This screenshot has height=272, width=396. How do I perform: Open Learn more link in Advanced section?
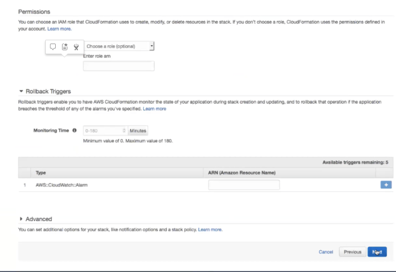(x=210, y=229)
